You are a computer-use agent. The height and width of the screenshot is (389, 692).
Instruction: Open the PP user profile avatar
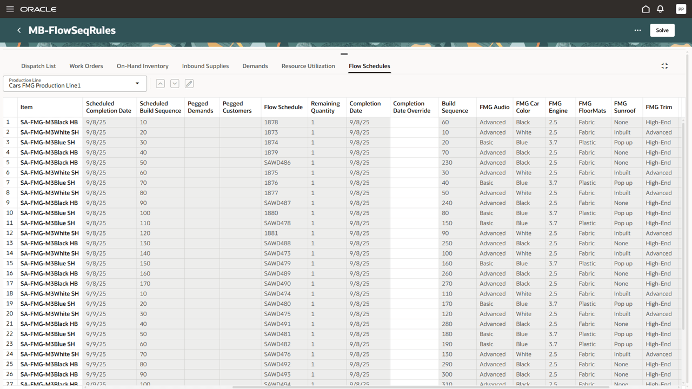(681, 9)
